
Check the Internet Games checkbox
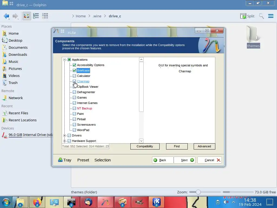74,103
